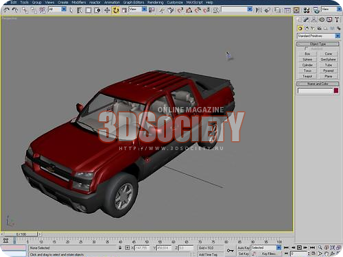Open the red object color swatch
Screen dimensions: 343x257
[x=336, y=90]
